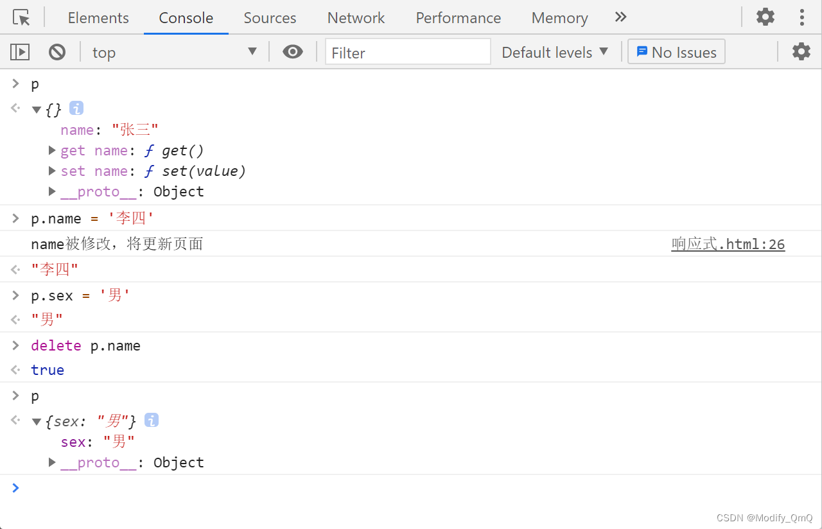822x529 pixels.
Task: Select the Console tab
Action: [x=186, y=18]
